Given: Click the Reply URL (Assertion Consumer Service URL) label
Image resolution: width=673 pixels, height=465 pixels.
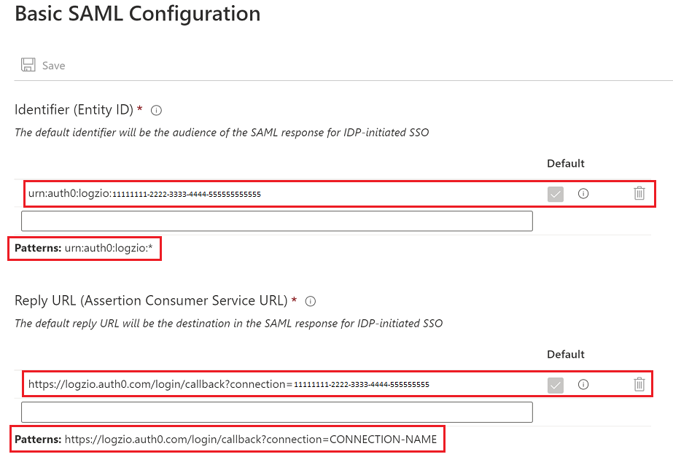Looking at the screenshot, I should pyautogui.click(x=151, y=301).
